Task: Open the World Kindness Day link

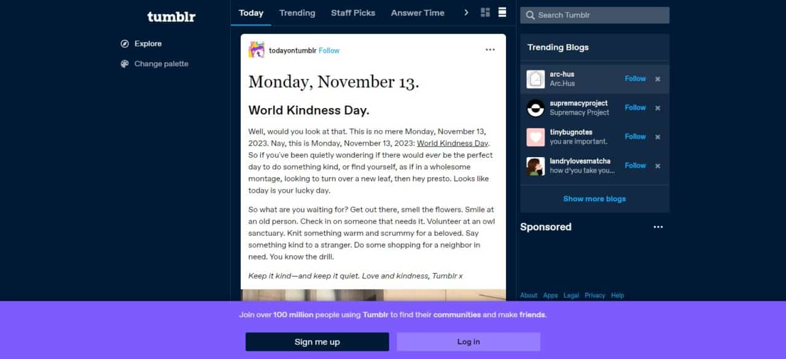Action: (x=453, y=144)
